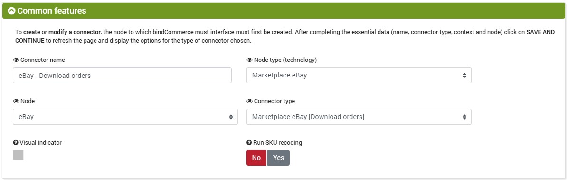Click the eye icon beside Connector name
The height and width of the screenshot is (180, 568).
tap(16, 60)
